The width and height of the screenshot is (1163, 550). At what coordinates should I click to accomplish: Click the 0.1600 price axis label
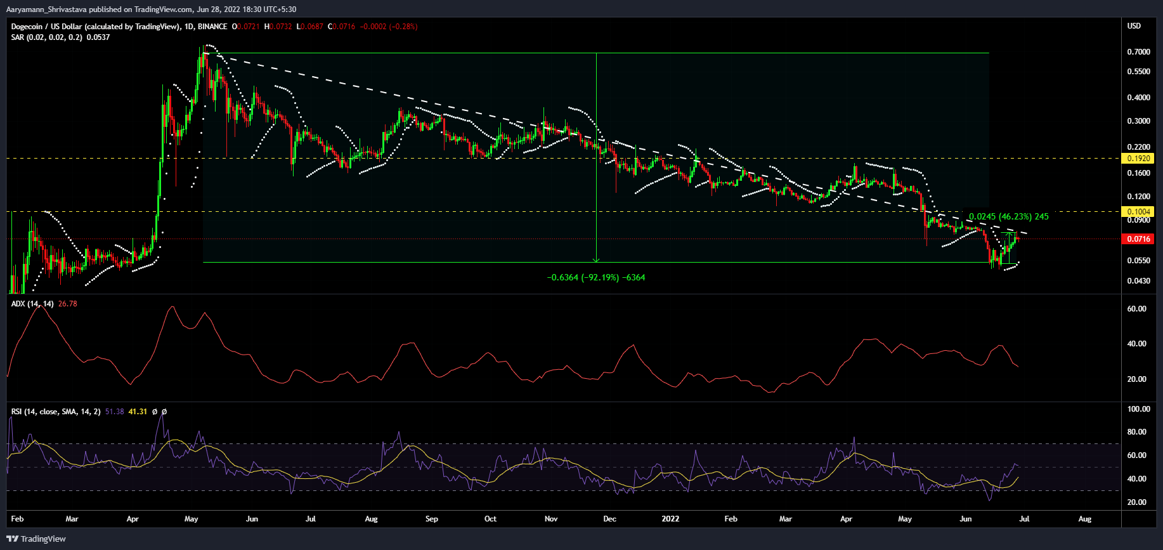(x=1138, y=173)
